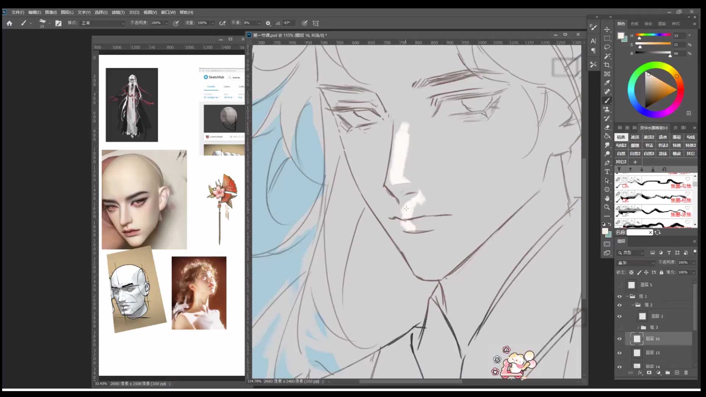
Task: Switch to the 色板 panel tab
Action: pyautogui.click(x=635, y=24)
